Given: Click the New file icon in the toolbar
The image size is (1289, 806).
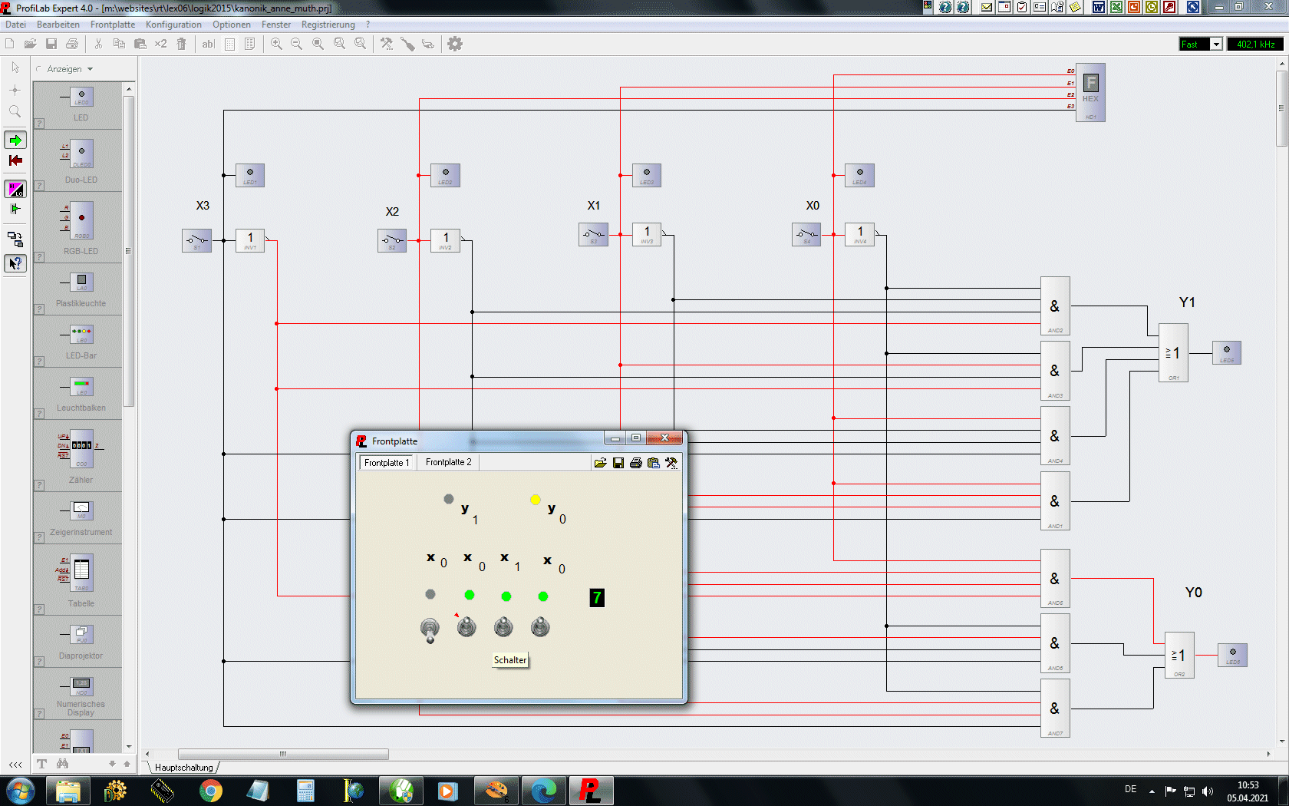Looking at the screenshot, I should click(10, 44).
